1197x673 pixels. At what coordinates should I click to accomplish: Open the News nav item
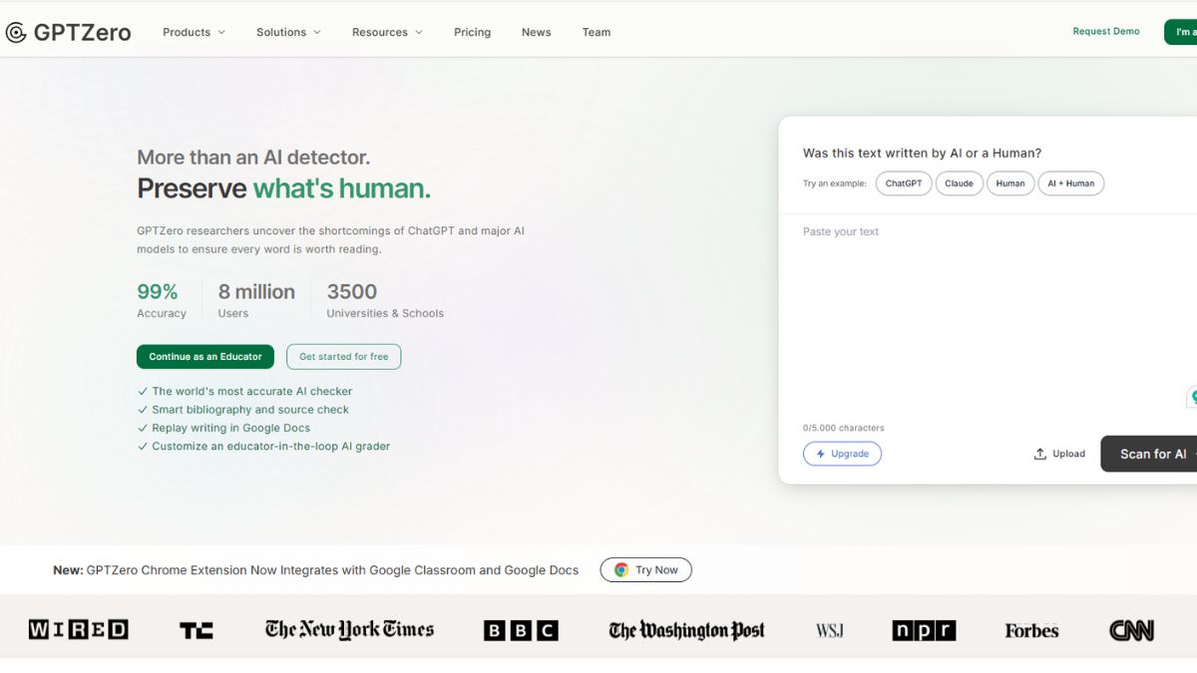536,32
